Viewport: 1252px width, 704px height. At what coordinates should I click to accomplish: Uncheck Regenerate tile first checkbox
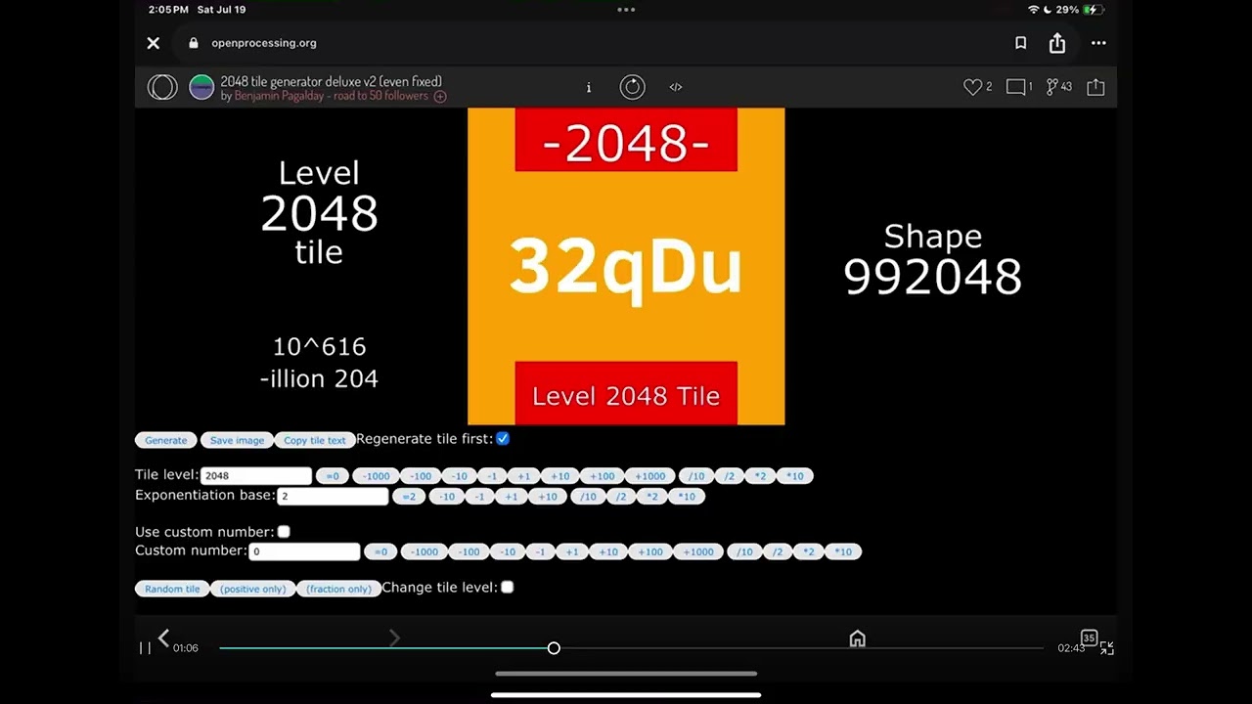click(503, 439)
